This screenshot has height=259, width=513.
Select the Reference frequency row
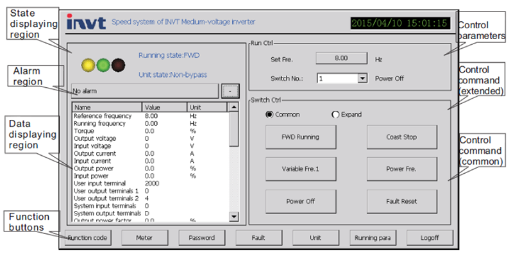[151, 116]
